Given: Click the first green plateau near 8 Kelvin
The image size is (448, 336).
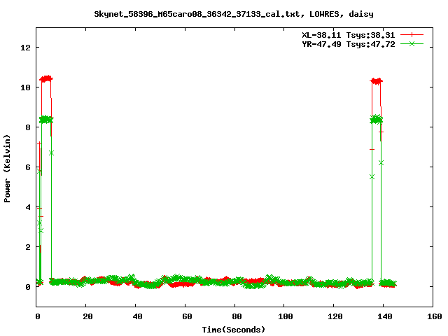Looking at the screenshot, I should (46, 120).
